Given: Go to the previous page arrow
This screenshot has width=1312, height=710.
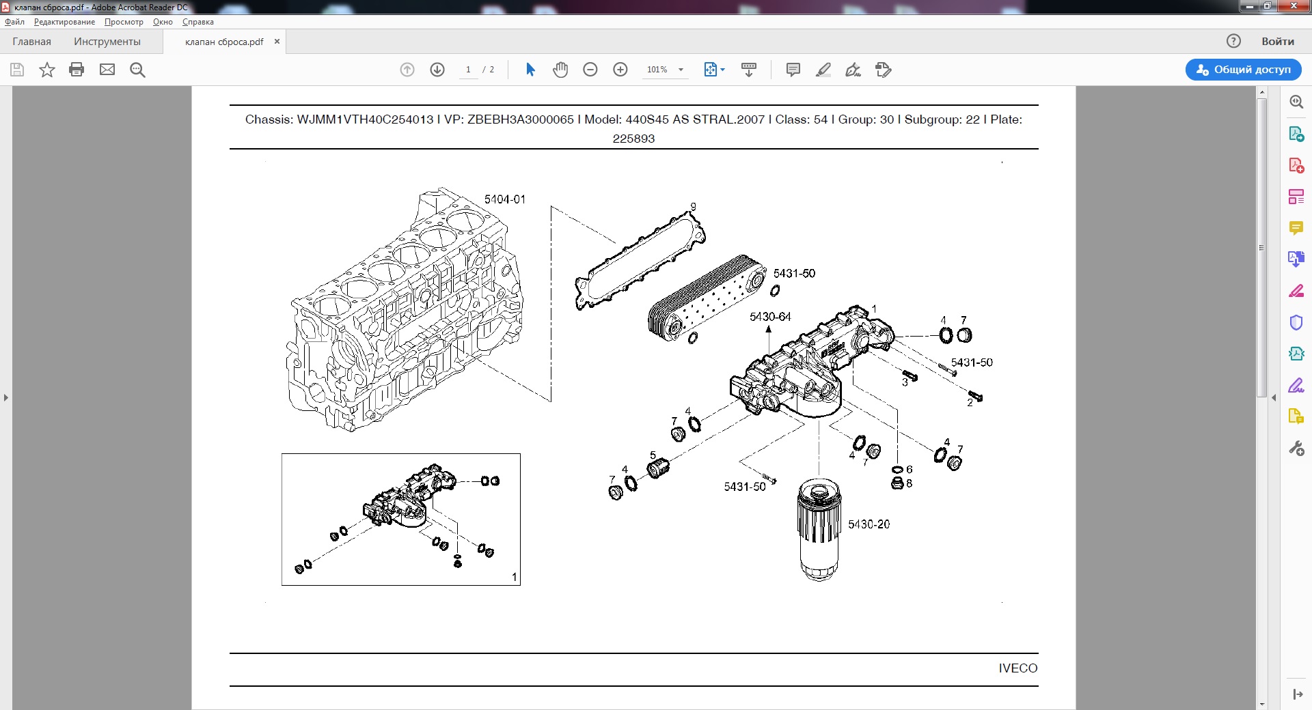Looking at the screenshot, I should pos(407,70).
